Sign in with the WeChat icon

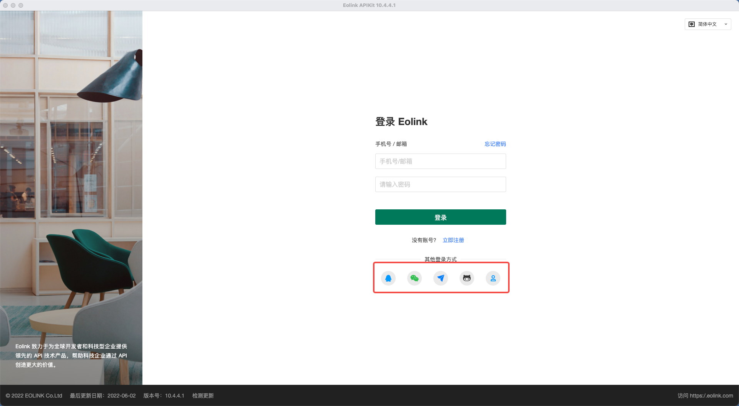coord(415,278)
